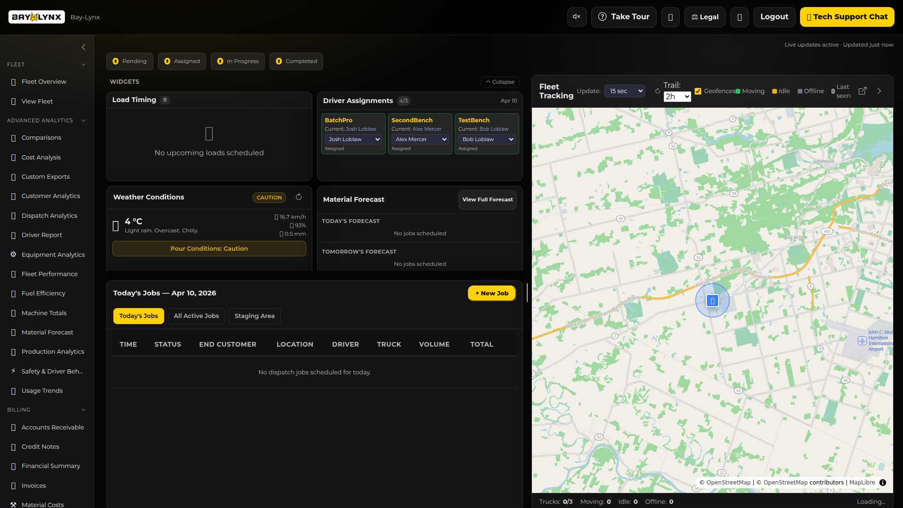This screenshot has height=508, width=903.
Task: Click the Take Tour question mark icon
Action: pyautogui.click(x=602, y=17)
